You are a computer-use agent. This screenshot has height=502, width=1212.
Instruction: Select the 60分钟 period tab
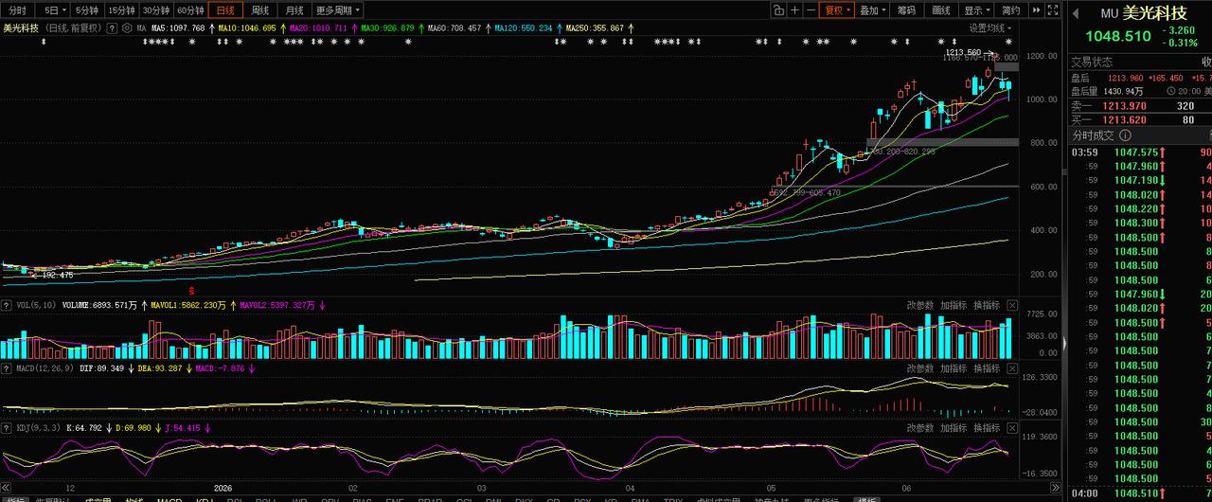pos(190,10)
